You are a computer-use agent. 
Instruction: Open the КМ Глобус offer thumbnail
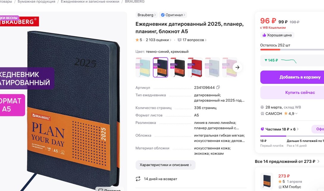coord(267,181)
